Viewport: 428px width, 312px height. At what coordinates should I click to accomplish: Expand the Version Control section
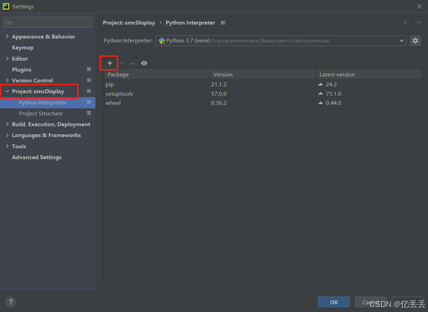pyautogui.click(x=7, y=80)
